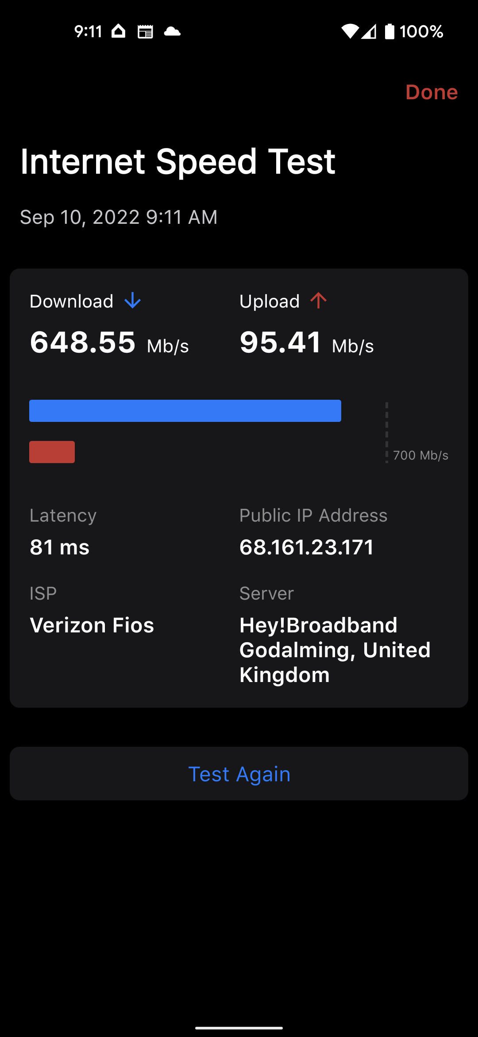This screenshot has height=1037, width=478.
Task: Tap the 81 ms latency value
Action: pos(60,547)
